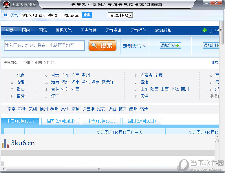This screenshot has height=173, width=225.
Task: Choose the city 镇江
Action: click(x=123, y=109)
